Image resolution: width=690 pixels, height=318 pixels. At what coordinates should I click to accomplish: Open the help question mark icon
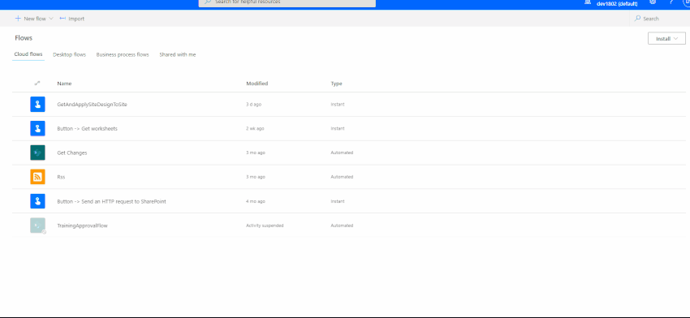pyautogui.click(x=671, y=2)
